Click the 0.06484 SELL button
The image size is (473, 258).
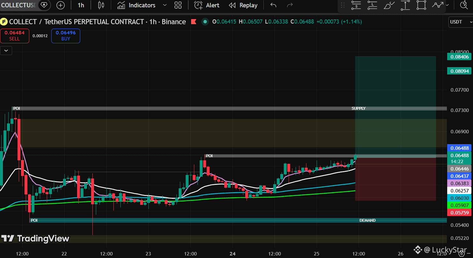point(14,36)
